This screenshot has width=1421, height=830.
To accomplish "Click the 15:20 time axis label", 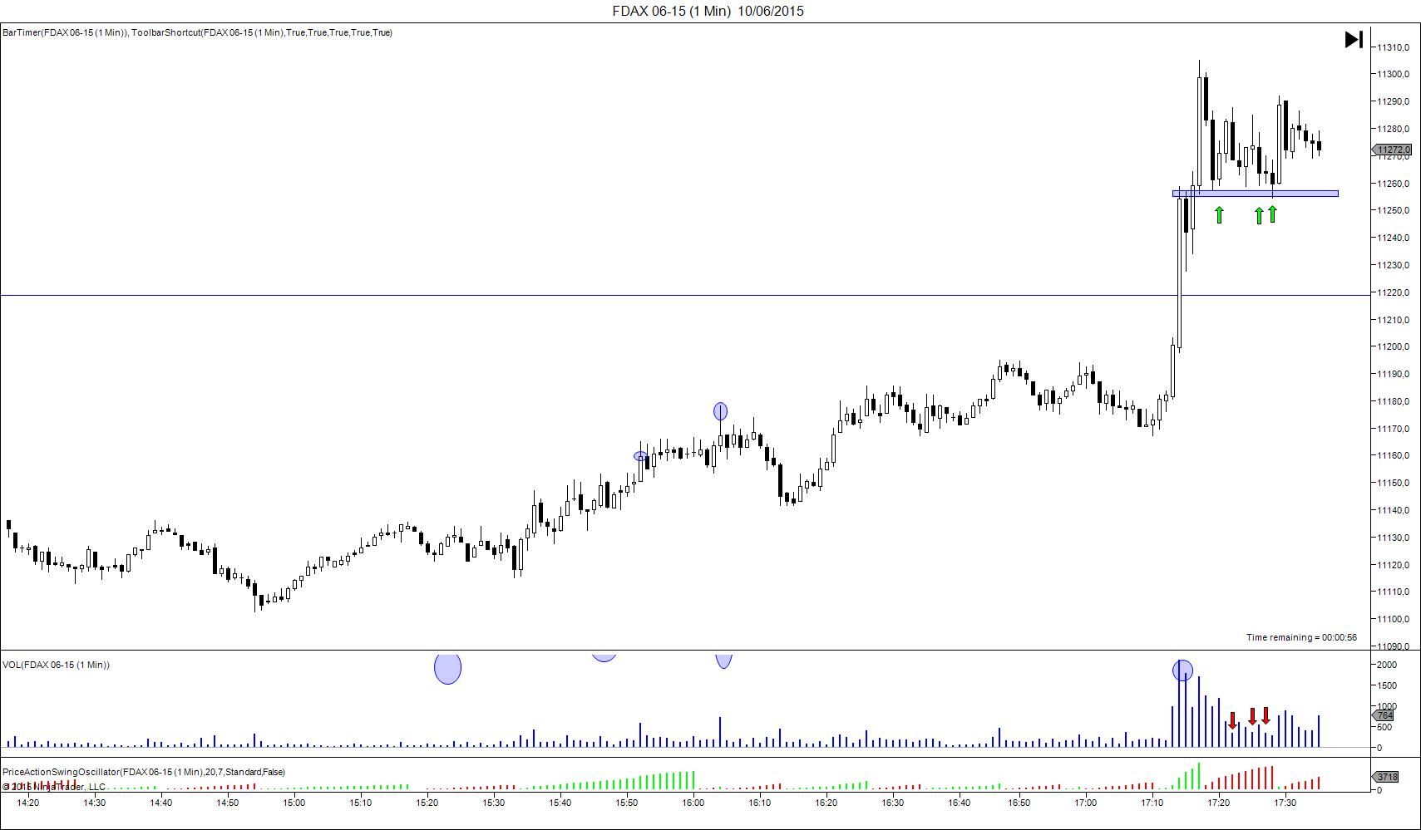I will coord(427,803).
